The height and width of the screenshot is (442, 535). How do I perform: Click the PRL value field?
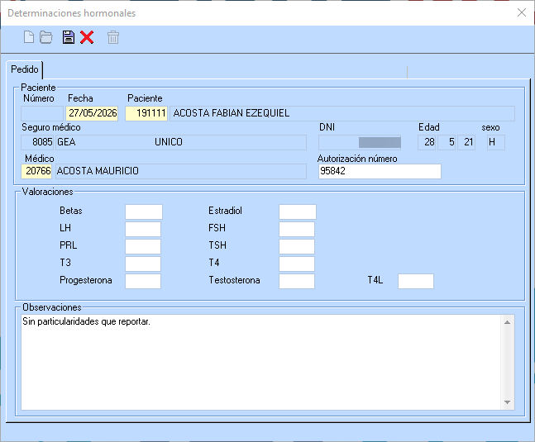[x=143, y=246]
